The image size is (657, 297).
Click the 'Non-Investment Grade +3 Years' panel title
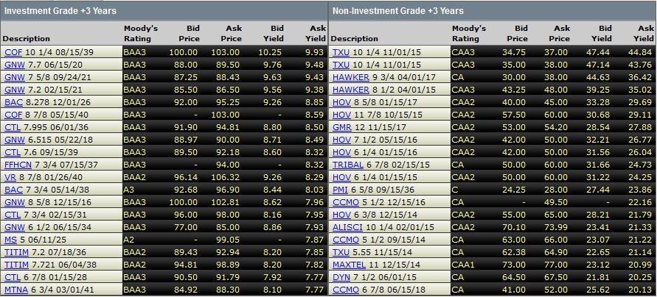(398, 11)
